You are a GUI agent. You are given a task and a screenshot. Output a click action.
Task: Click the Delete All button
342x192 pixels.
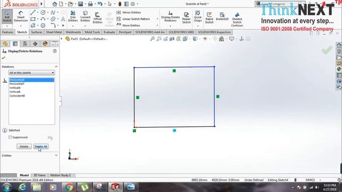(41, 147)
